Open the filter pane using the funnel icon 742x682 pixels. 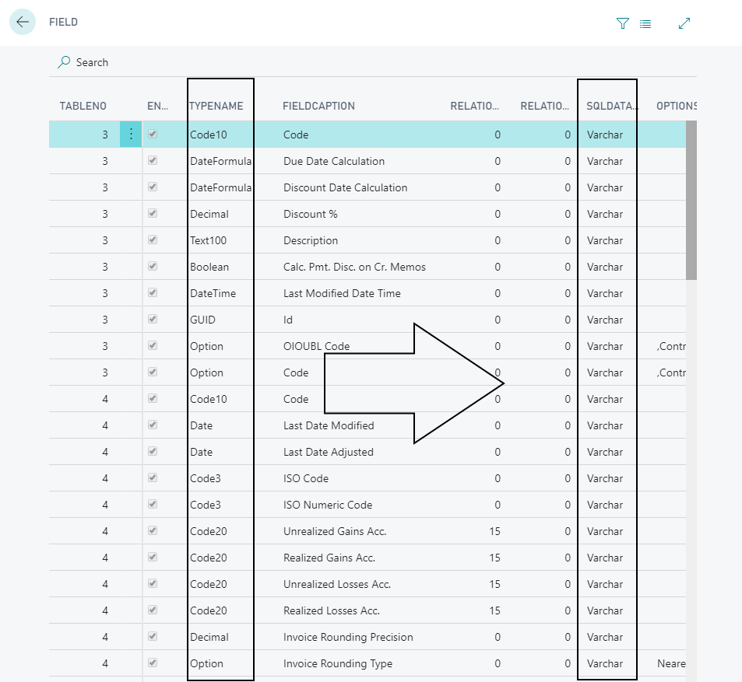[622, 23]
